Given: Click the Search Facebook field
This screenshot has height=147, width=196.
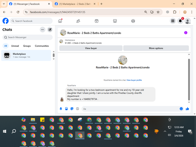Looking at the screenshot, I should (x=31, y=21).
